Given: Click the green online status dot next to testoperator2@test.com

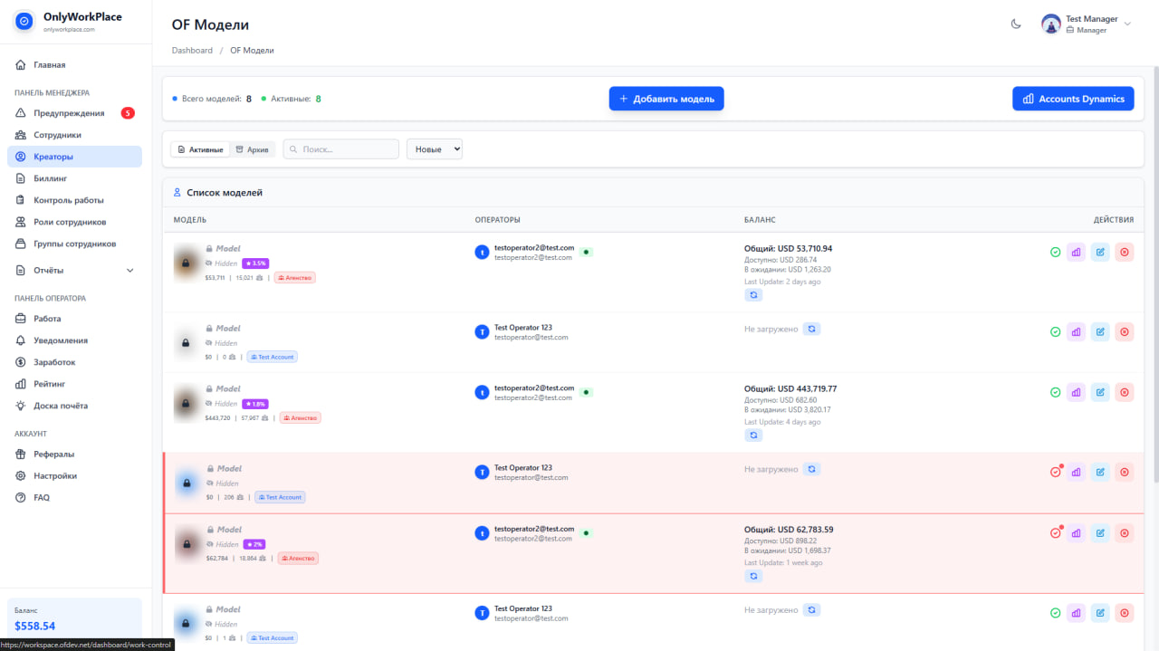Looking at the screenshot, I should tap(586, 252).
